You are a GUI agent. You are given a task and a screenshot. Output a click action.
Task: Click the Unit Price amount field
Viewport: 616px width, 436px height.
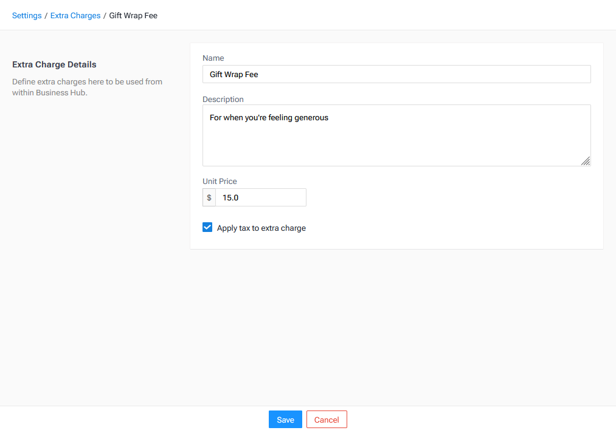tap(260, 197)
